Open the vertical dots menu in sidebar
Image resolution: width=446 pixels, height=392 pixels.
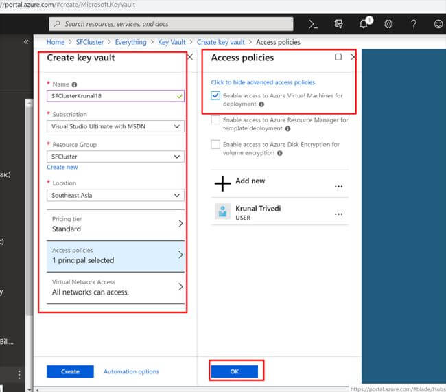pos(19,375)
